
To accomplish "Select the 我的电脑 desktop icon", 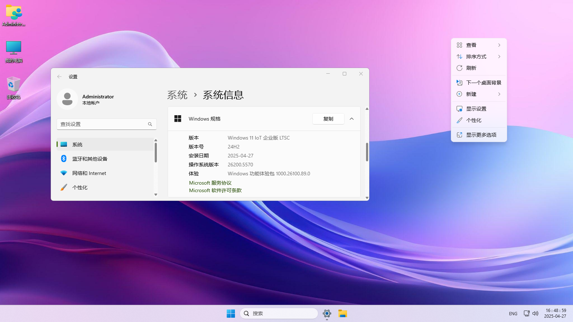I will click(14, 52).
